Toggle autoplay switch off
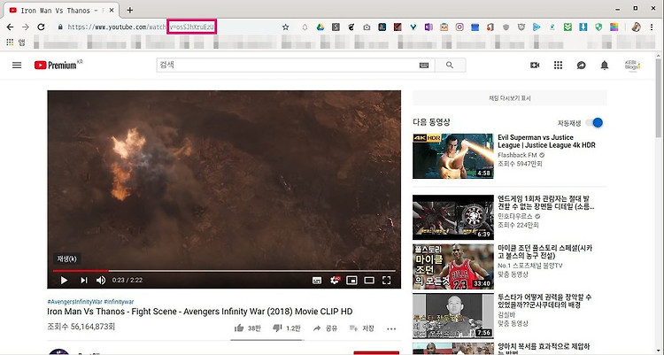This screenshot has width=664, height=355. pos(594,123)
